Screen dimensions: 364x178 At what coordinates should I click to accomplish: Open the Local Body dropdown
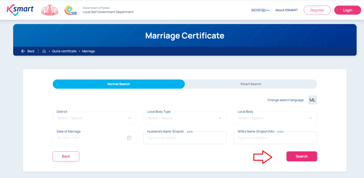click(x=275, y=118)
